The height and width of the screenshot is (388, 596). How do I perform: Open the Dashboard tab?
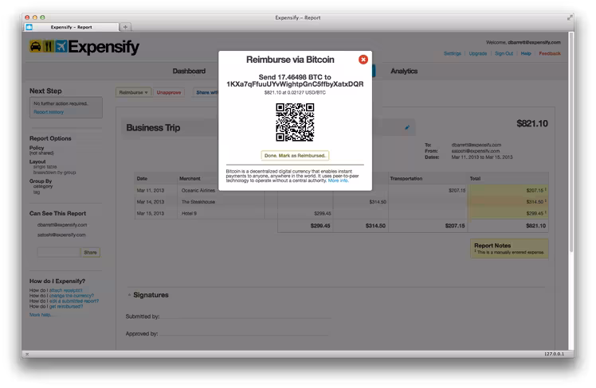point(189,71)
